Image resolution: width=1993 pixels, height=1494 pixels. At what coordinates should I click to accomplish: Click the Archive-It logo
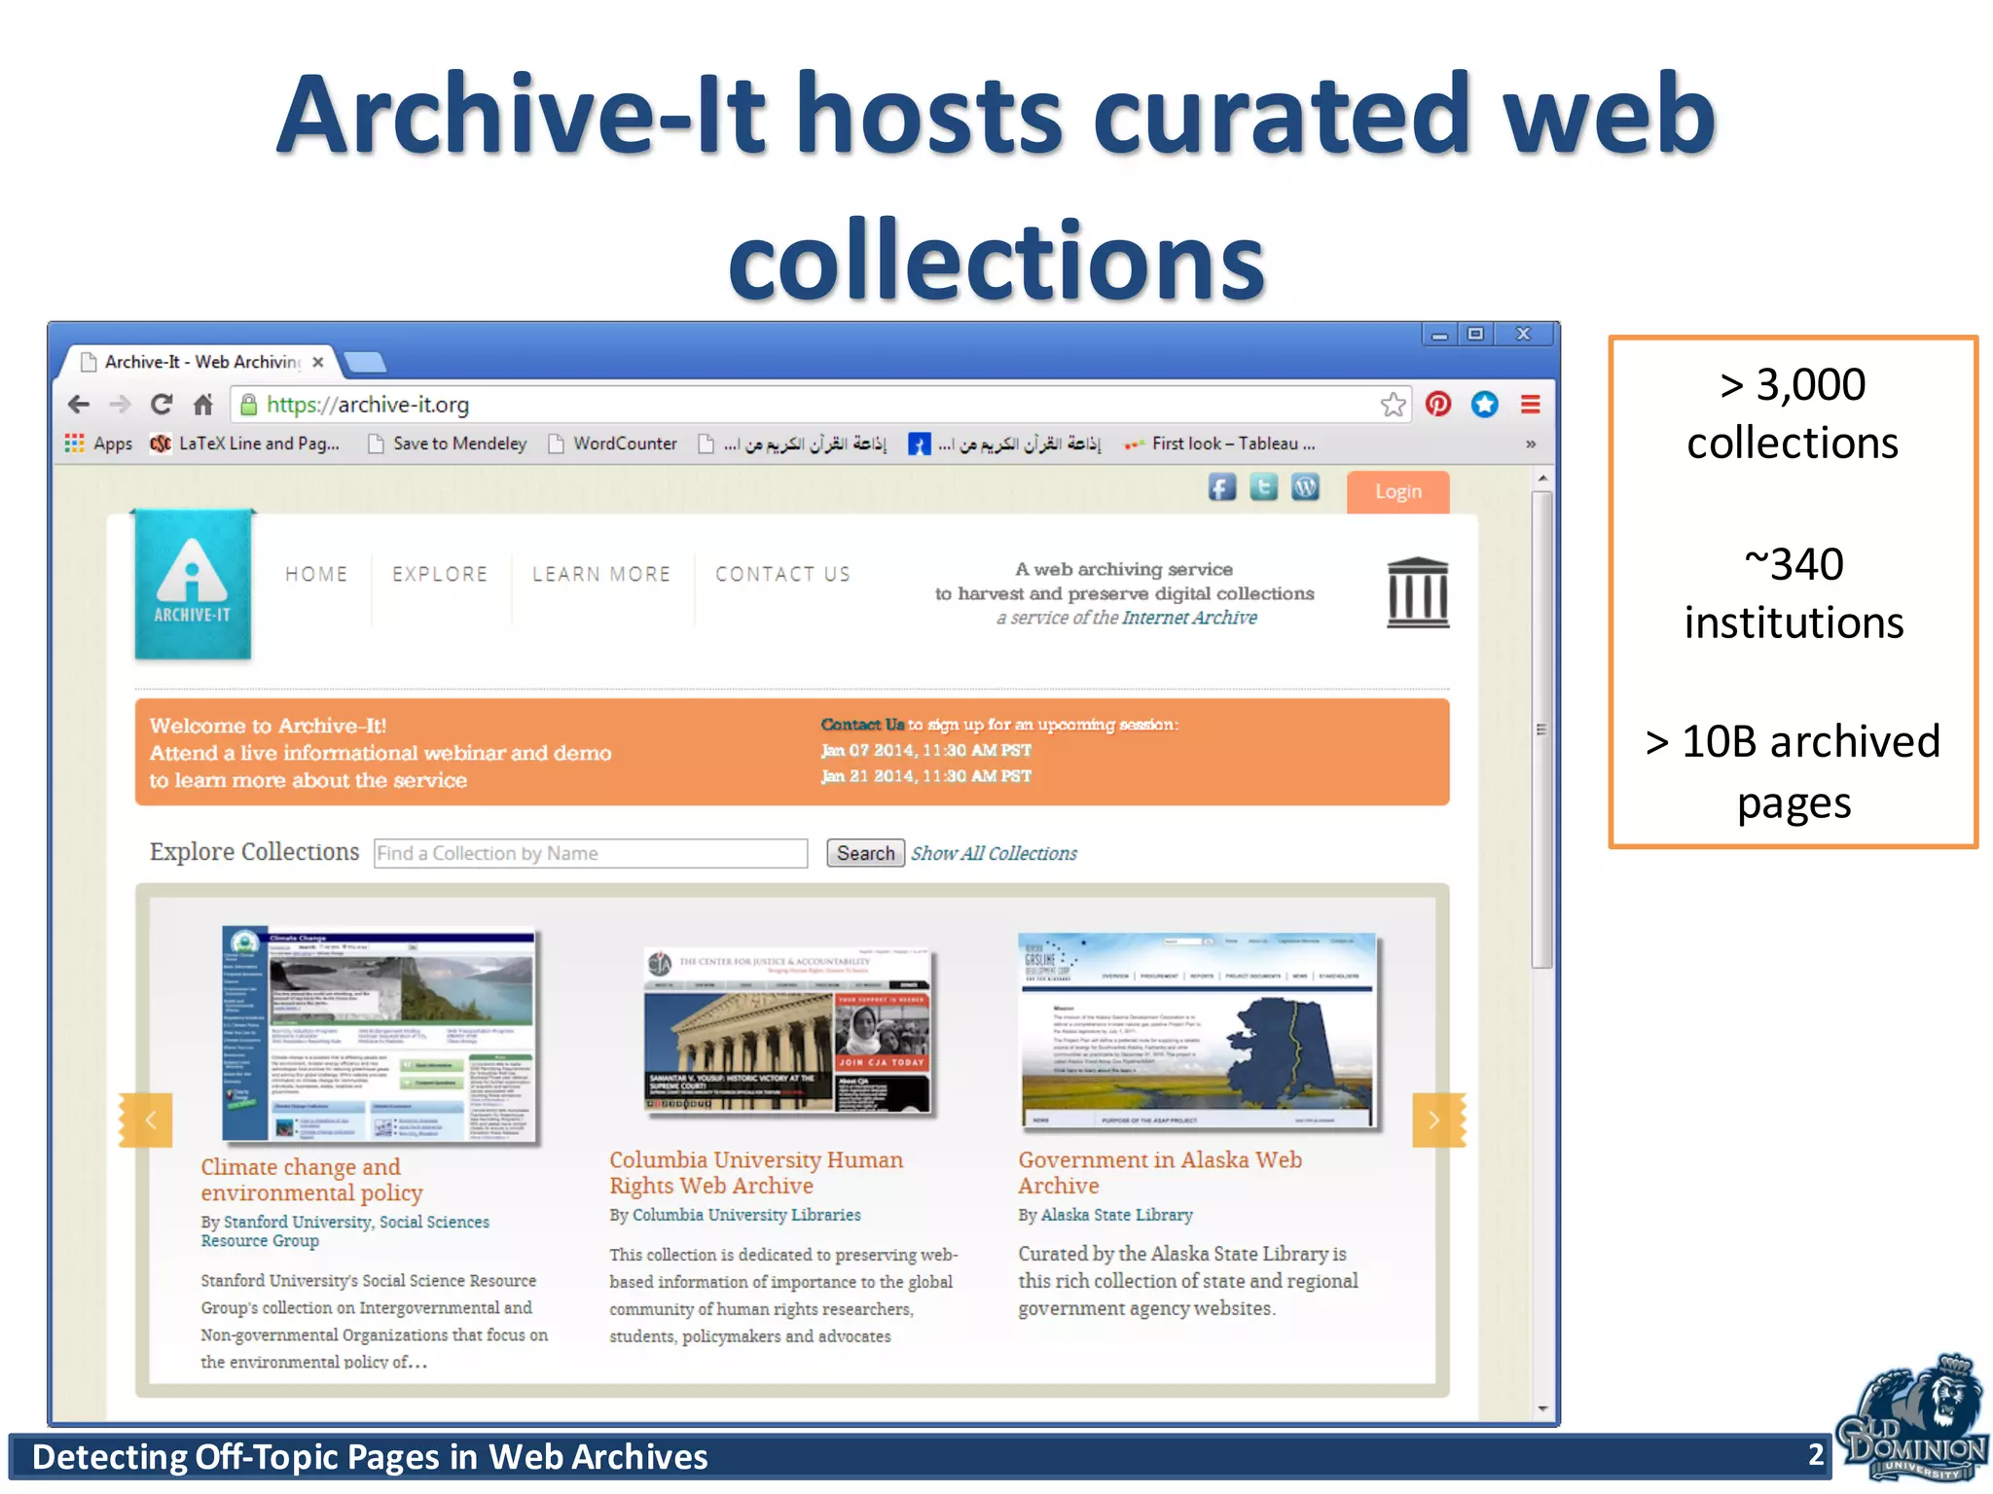pos(193,585)
